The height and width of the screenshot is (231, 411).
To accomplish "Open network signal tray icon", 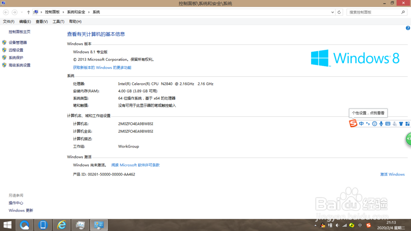I will [344, 225].
